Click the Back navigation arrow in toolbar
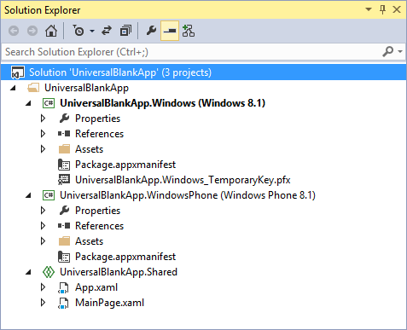The image size is (407, 330). coord(14,31)
